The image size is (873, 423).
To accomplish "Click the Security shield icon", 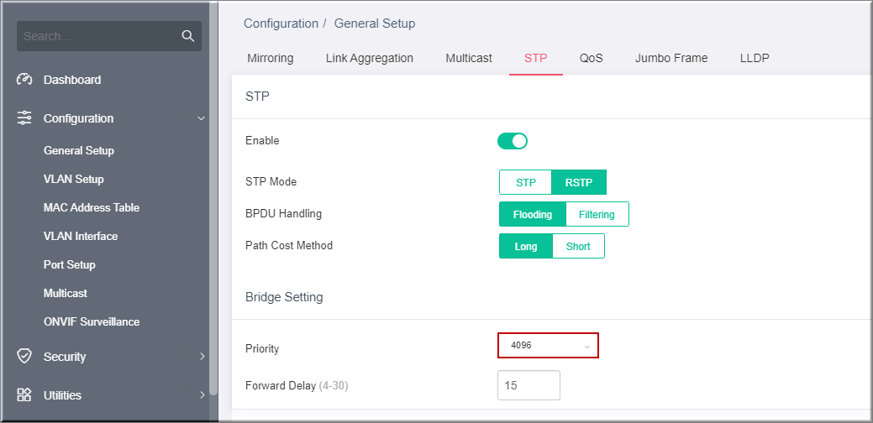I will 24,357.
